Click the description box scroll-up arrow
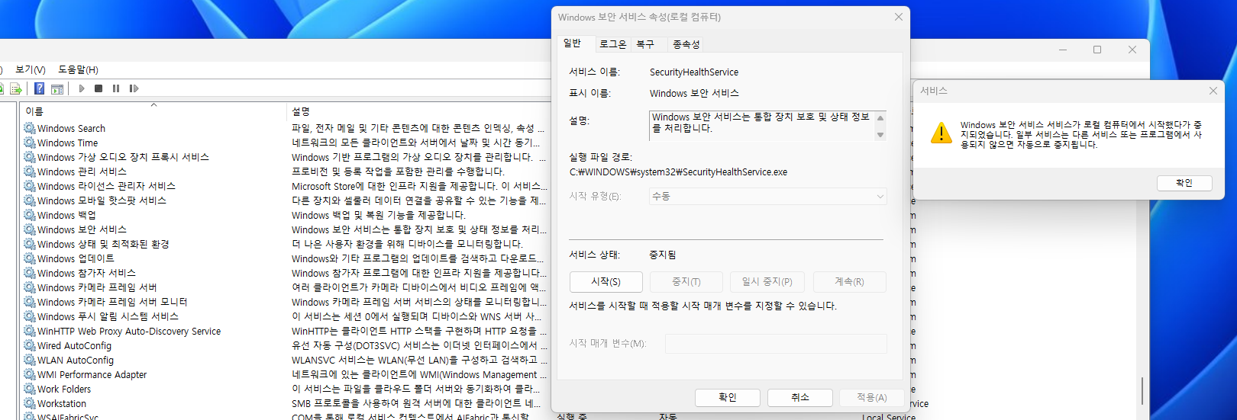The image size is (1237, 420). coord(880,118)
